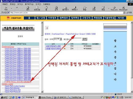
Task: Stop page loading with 중지 button
Action: [28, 8]
